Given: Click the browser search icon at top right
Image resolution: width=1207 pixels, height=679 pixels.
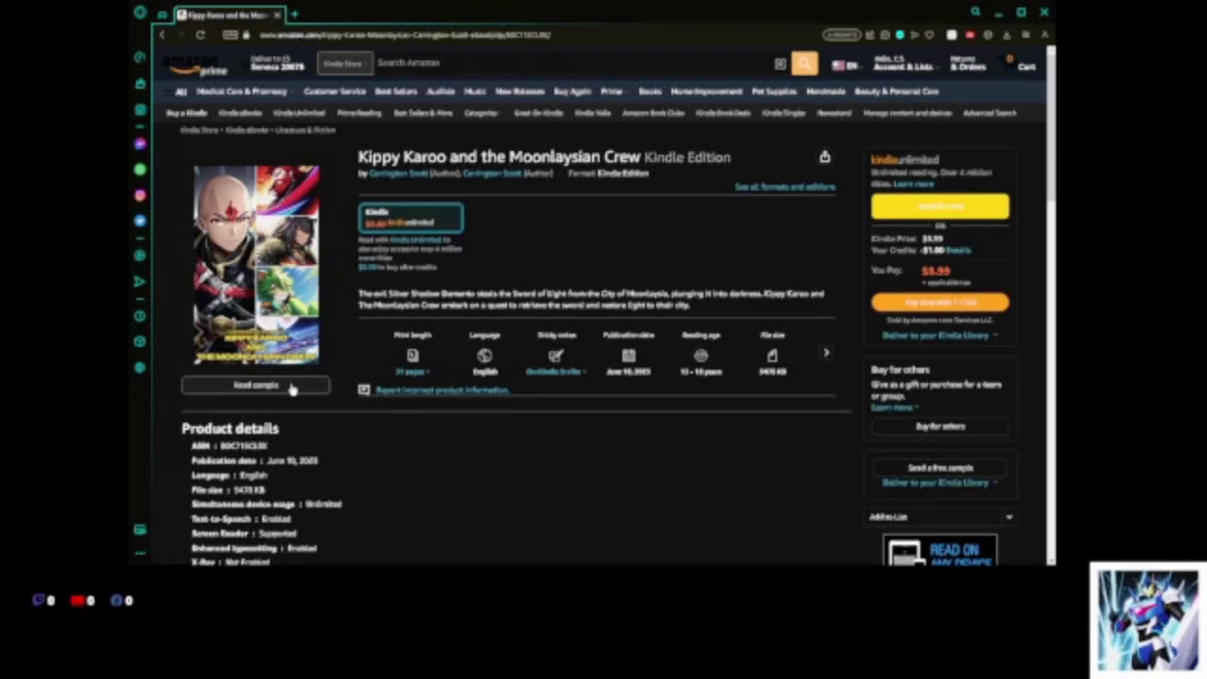Looking at the screenshot, I should click(x=975, y=12).
